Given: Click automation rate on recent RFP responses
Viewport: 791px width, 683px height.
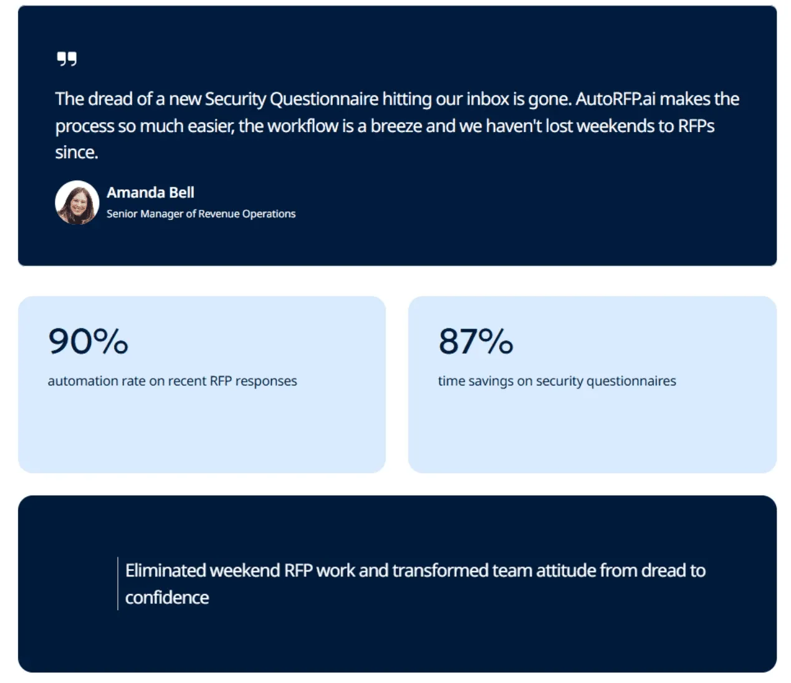Looking at the screenshot, I should tap(173, 381).
